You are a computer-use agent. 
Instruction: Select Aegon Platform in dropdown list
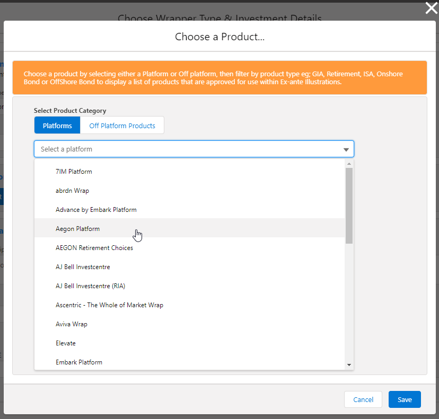(77, 229)
